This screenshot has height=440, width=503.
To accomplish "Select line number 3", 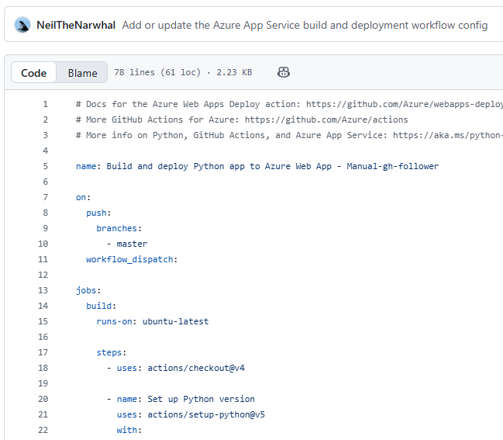I will click(x=46, y=135).
